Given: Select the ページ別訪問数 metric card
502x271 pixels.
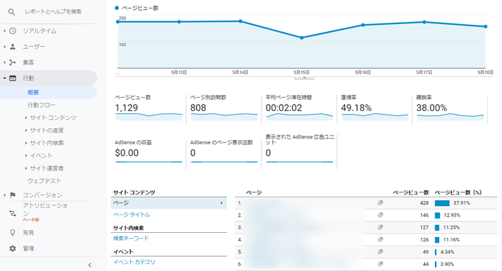Looking at the screenshot, I should tap(224, 108).
